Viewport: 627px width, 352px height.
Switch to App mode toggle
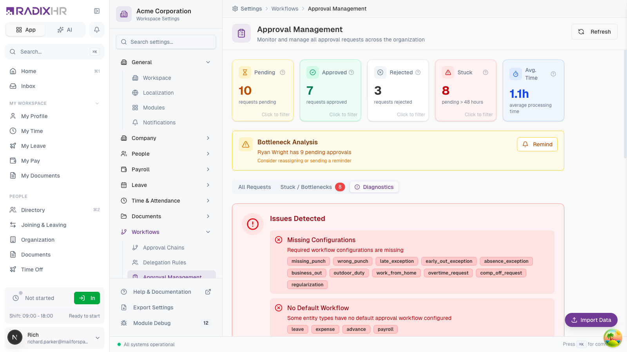click(x=26, y=30)
